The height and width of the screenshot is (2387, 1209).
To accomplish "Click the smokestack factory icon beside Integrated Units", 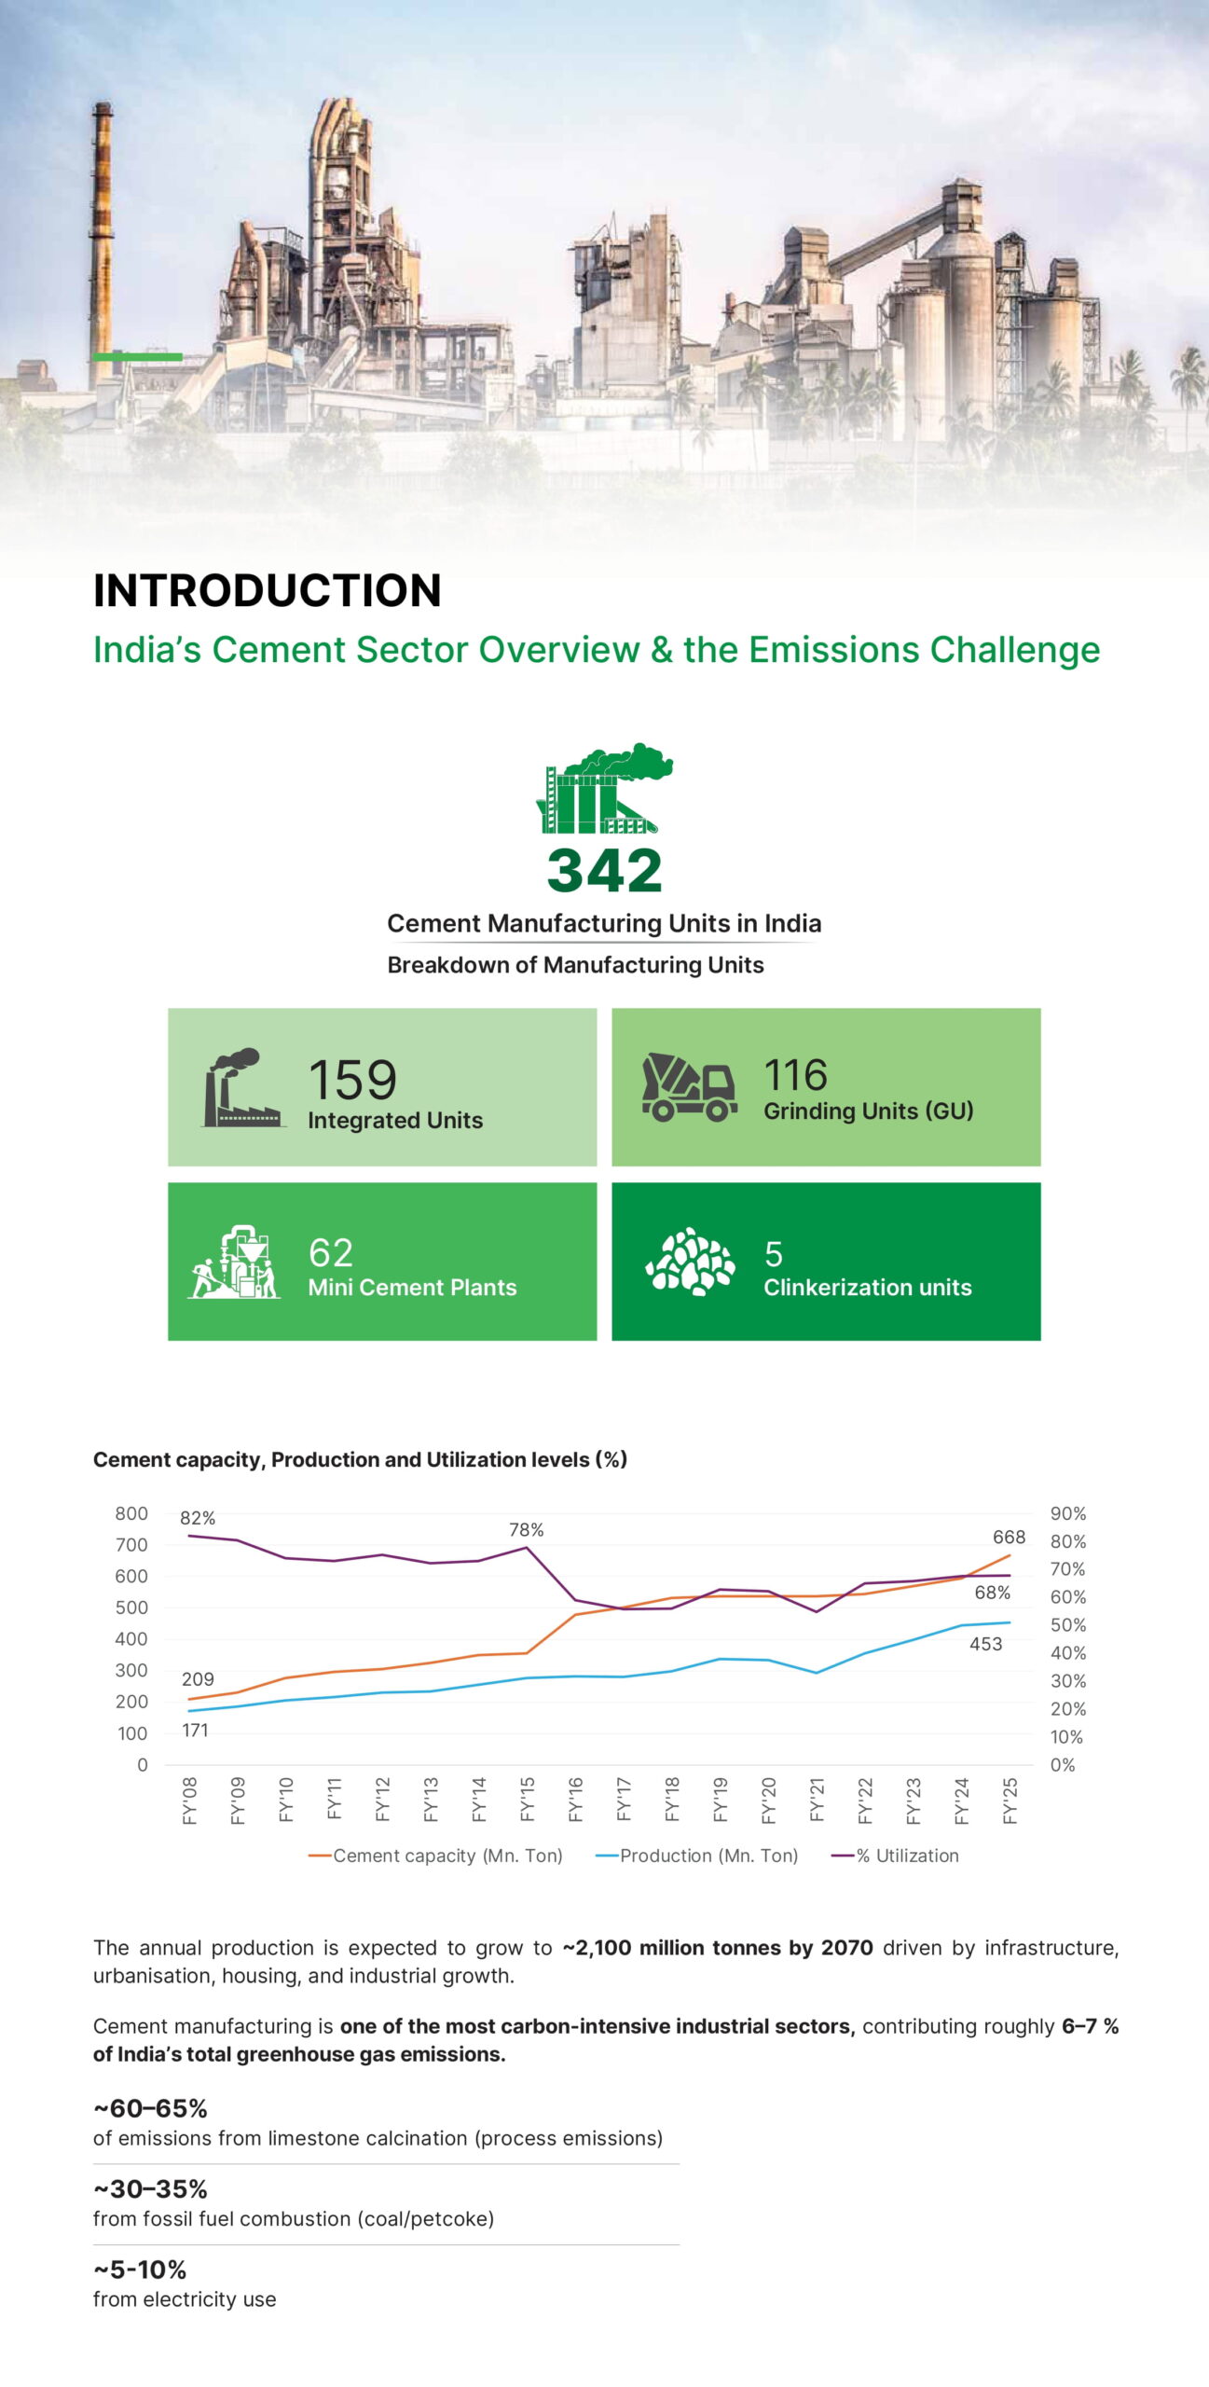I will tap(242, 1087).
